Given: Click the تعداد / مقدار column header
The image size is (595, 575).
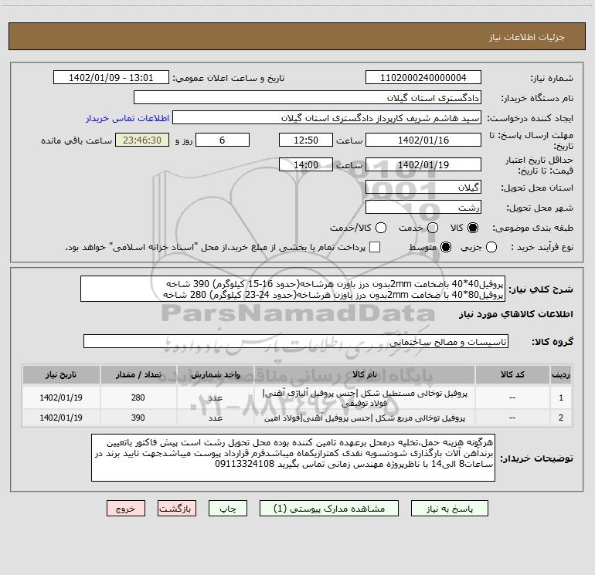Looking at the screenshot, I should point(138,374).
